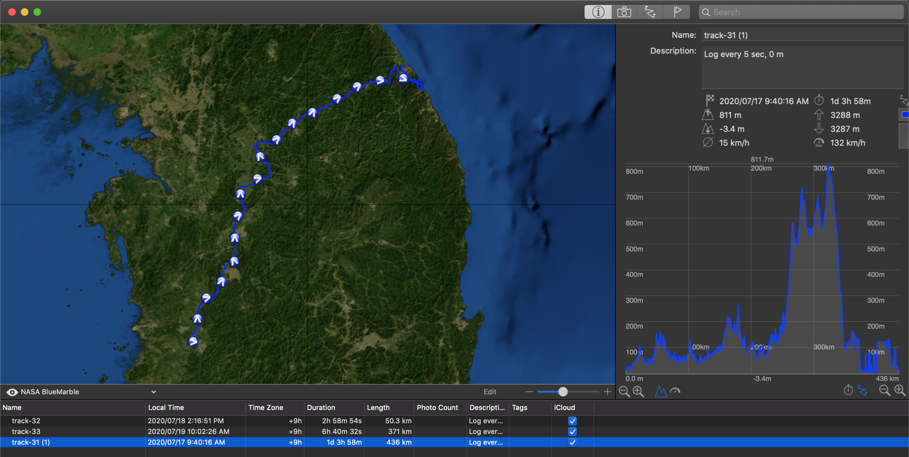
Task: Click minus to zoom map out
Action: tap(529, 392)
